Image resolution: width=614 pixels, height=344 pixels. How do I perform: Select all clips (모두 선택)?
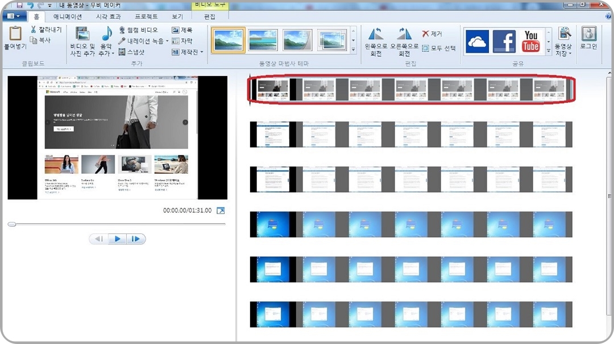pyautogui.click(x=438, y=48)
